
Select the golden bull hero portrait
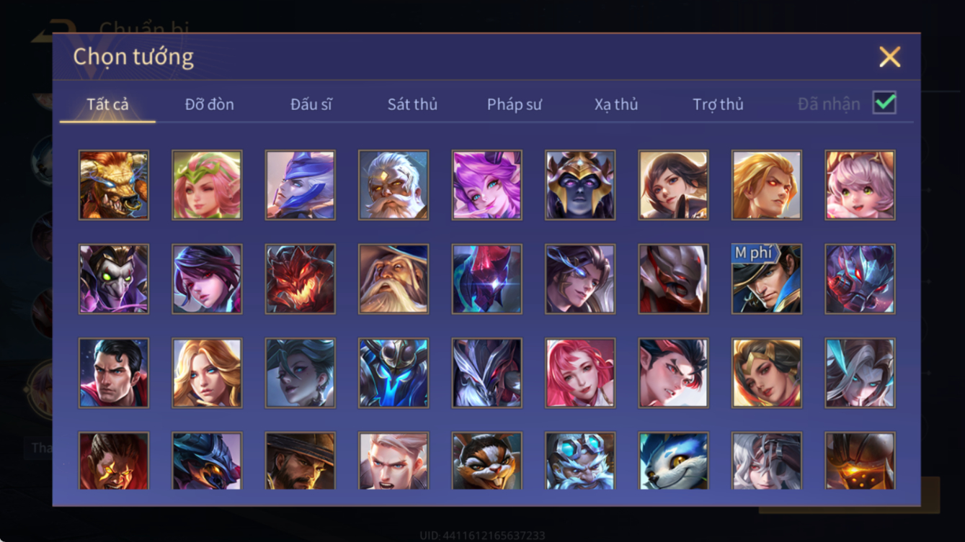pyautogui.click(x=114, y=185)
